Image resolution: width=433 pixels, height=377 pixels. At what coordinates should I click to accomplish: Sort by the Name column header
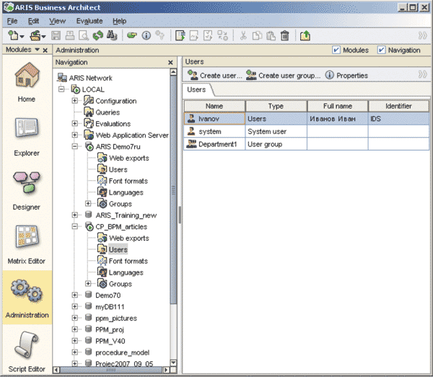point(214,106)
